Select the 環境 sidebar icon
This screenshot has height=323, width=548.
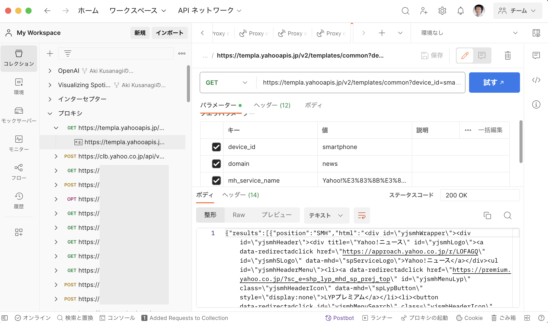[x=19, y=86]
